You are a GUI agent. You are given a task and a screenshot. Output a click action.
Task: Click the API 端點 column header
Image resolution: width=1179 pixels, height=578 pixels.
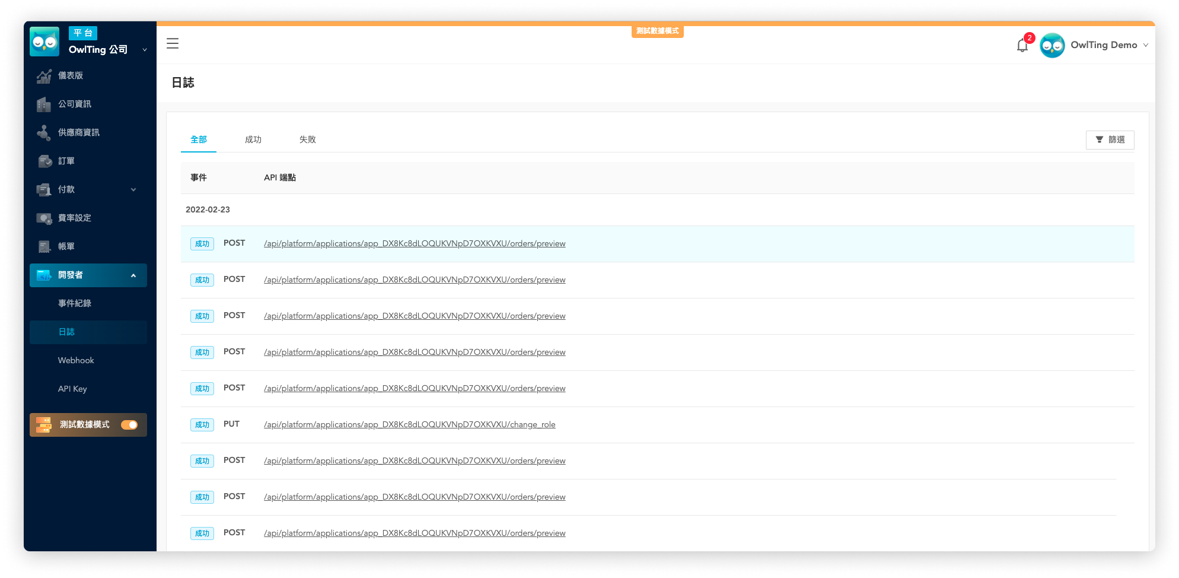[280, 177]
